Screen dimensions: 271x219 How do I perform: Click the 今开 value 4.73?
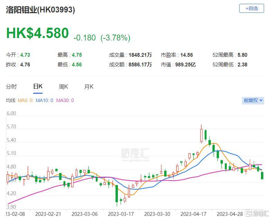point(25,55)
